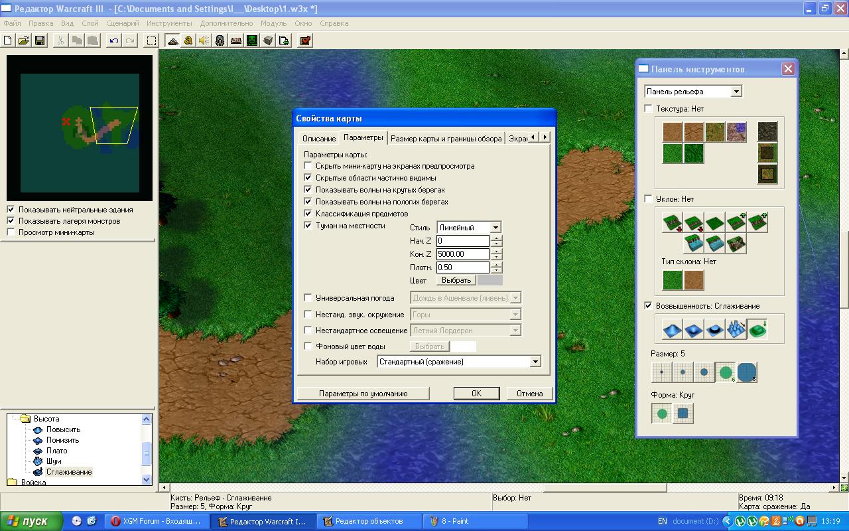This screenshot has width=849, height=531.
Task: Pick the lower height tool in tool panel
Action: click(x=693, y=329)
